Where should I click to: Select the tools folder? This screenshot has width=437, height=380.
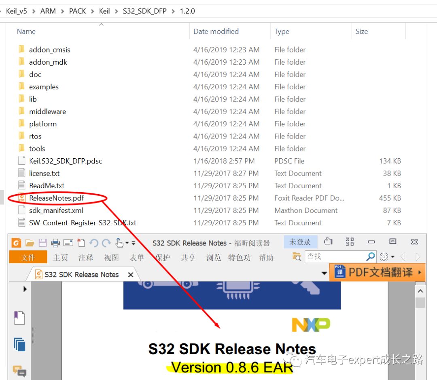(37, 149)
